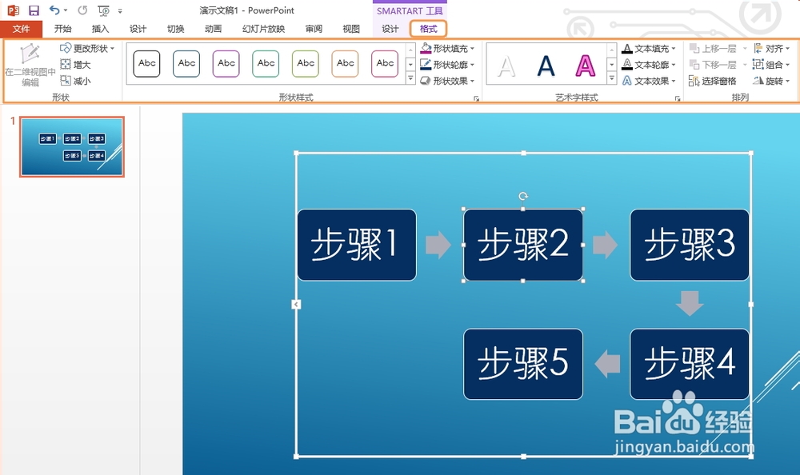Switch to the 格式 (Format) ribbon tab
Image resolution: width=800 pixels, height=475 pixels.
coord(428,29)
